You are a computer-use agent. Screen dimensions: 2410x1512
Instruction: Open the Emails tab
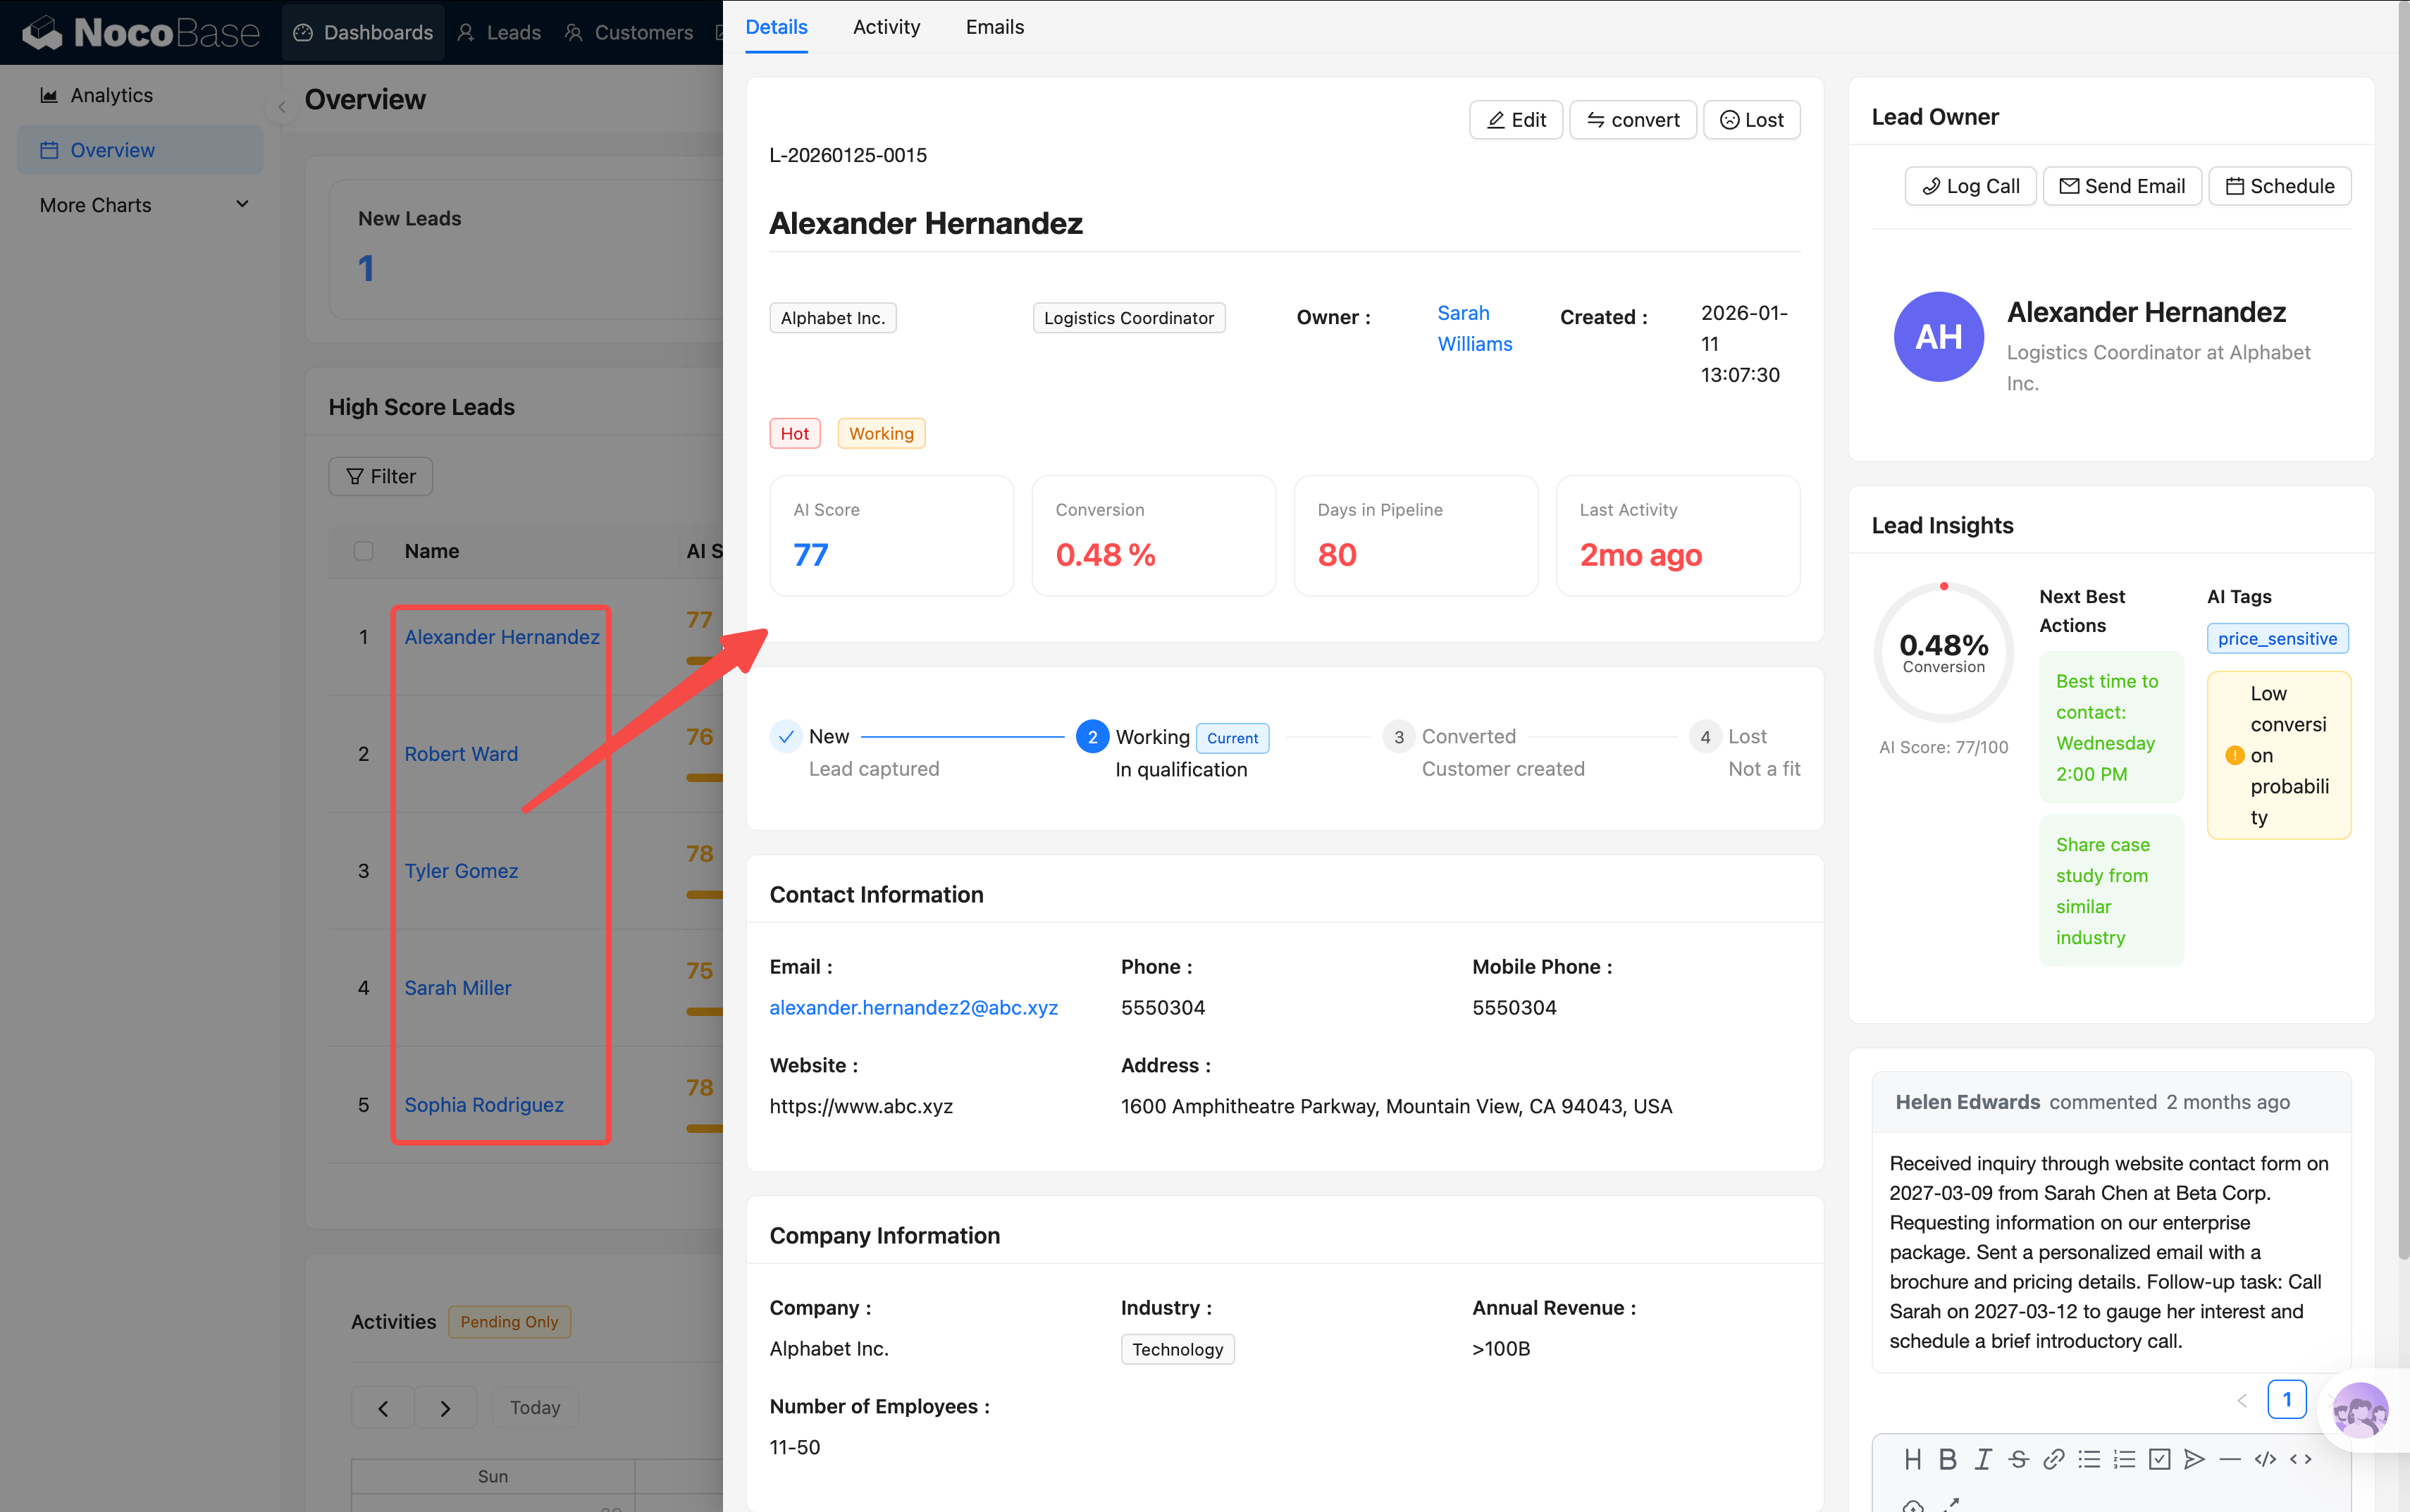coord(994,27)
